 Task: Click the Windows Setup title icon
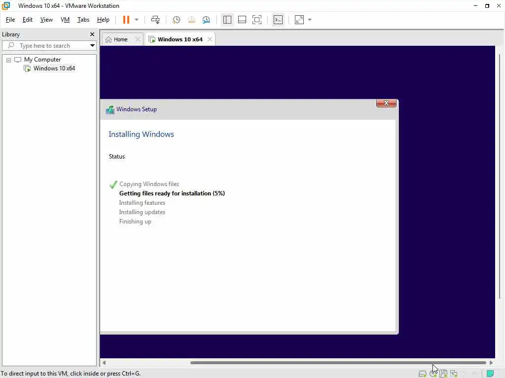tap(110, 110)
